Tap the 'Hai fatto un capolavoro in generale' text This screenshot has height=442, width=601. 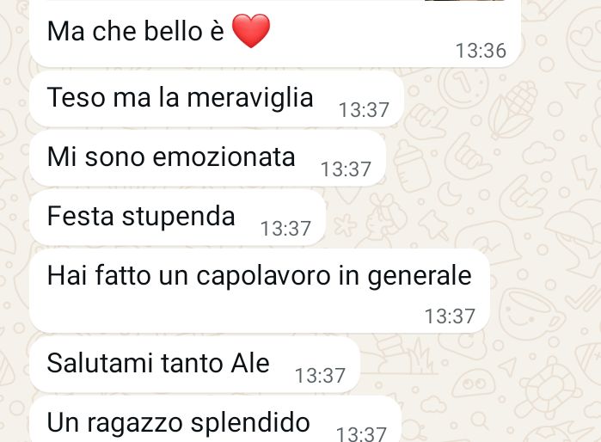(x=259, y=276)
